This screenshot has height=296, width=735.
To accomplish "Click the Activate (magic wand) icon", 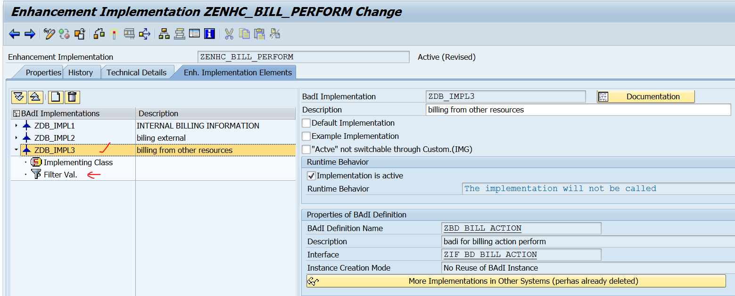I will [114, 33].
